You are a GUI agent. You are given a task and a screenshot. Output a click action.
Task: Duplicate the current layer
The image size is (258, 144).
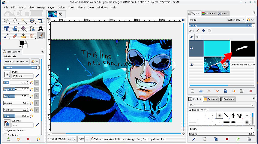225,91
